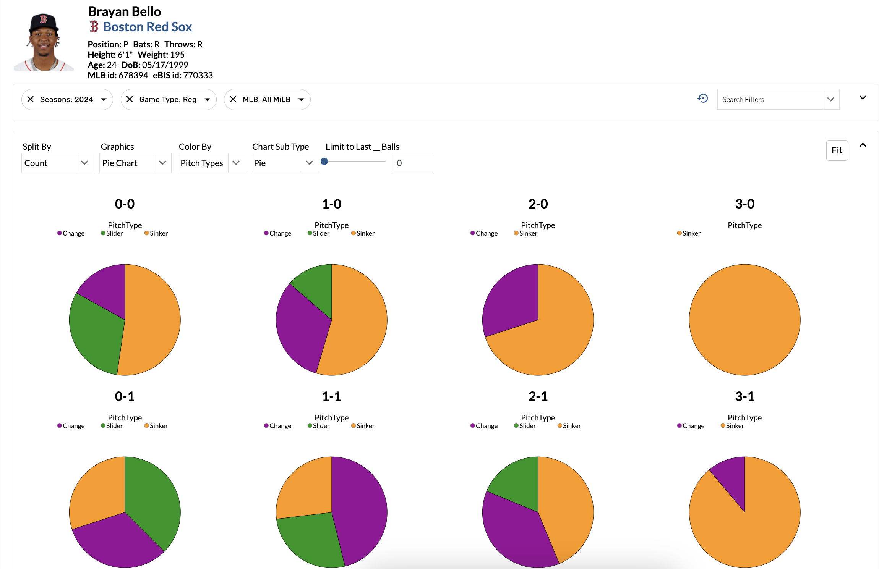
Task: Toggle the Slider series in the 1-1 legend
Action: (319, 425)
